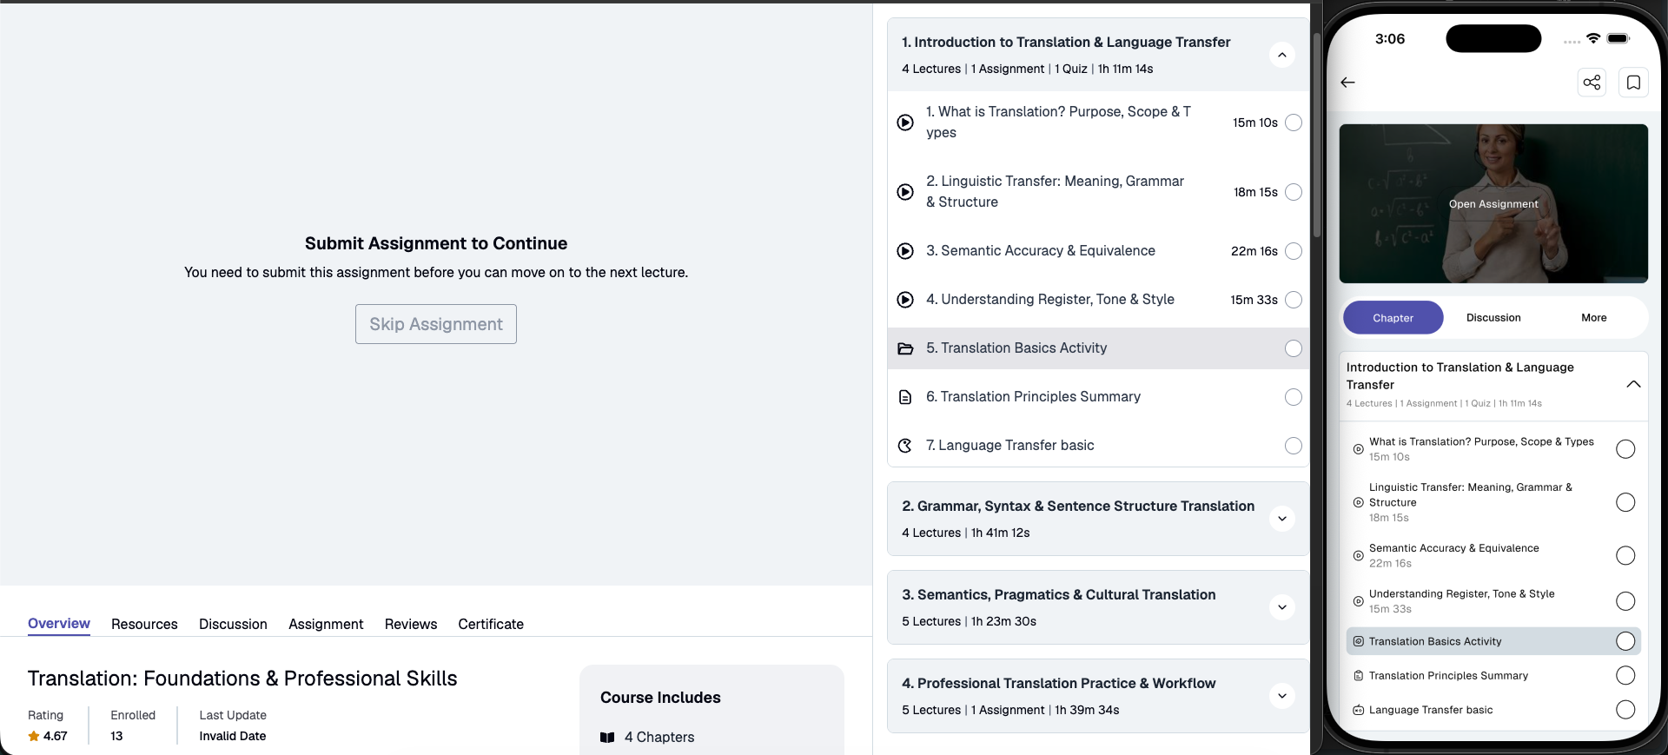Viewport: 1668px width, 755px height.
Task: Toggle completion circle for Translation Basics Activity
Action: coord(1294,348)
